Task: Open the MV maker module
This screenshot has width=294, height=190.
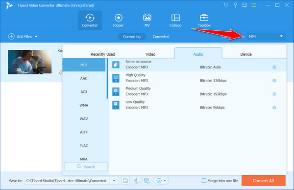Action: point(147,21)
